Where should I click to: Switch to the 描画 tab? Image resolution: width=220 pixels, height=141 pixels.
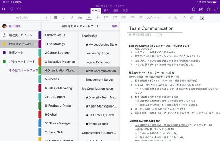(x=116, y=11)
